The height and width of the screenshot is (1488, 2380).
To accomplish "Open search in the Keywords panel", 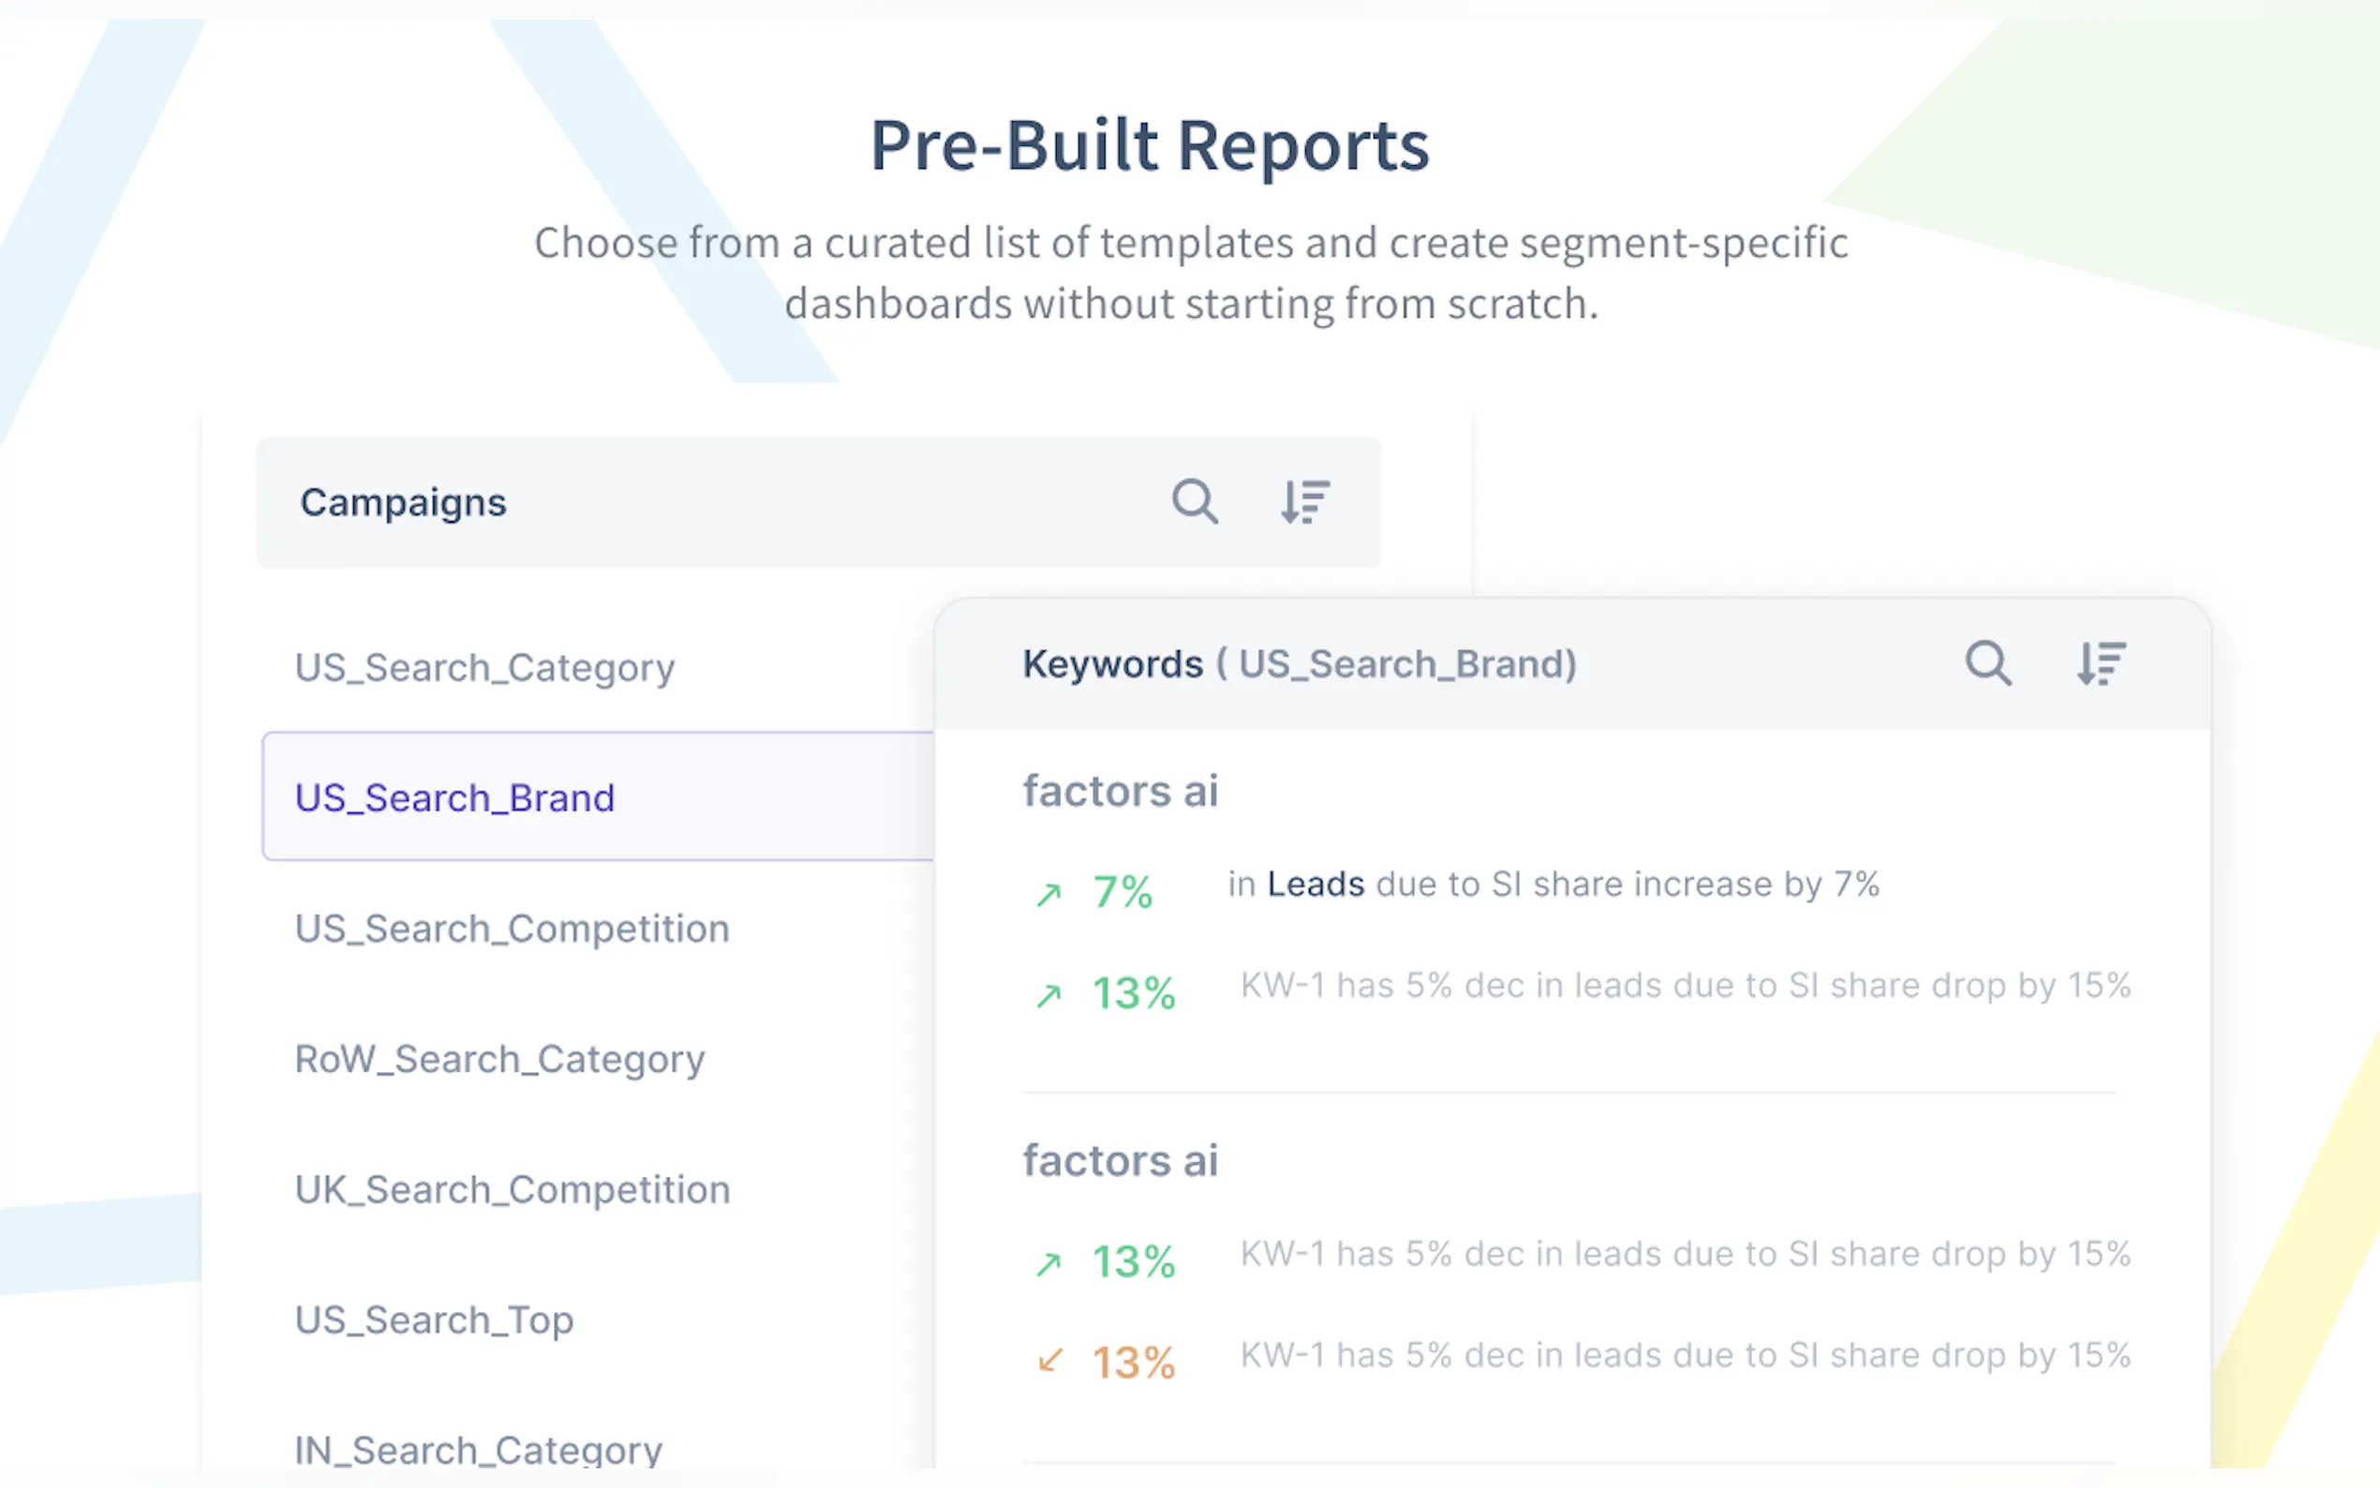I will coord(1988,663).
